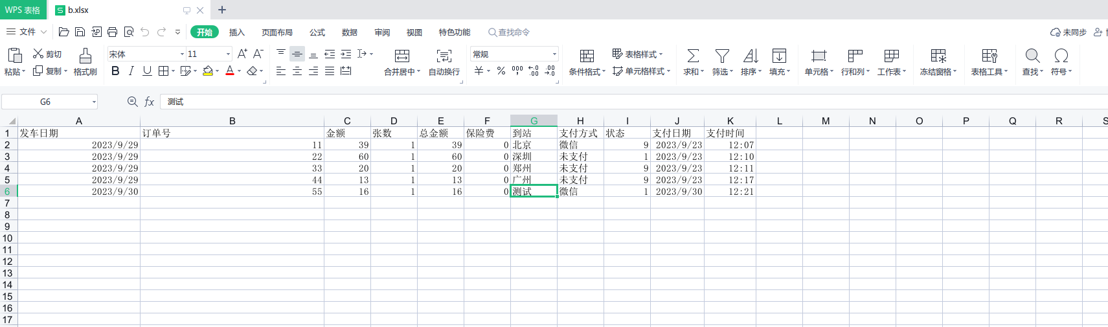
Task: Toggle bold formatting
Action: click(115, 71)
